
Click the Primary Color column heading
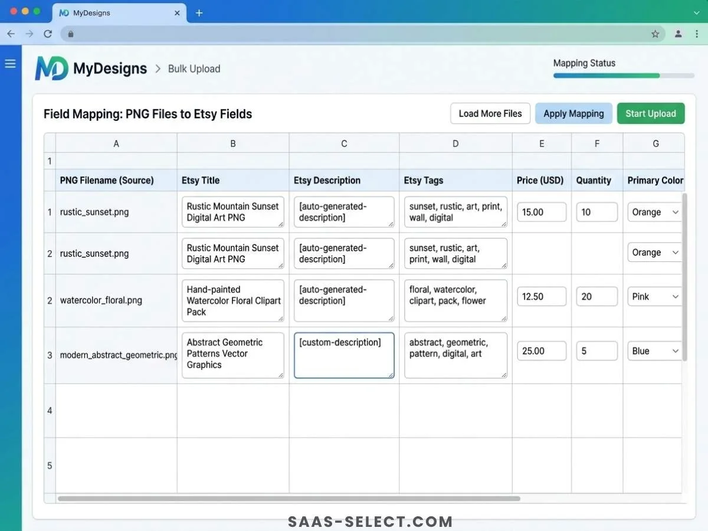(x=655, y=181)
